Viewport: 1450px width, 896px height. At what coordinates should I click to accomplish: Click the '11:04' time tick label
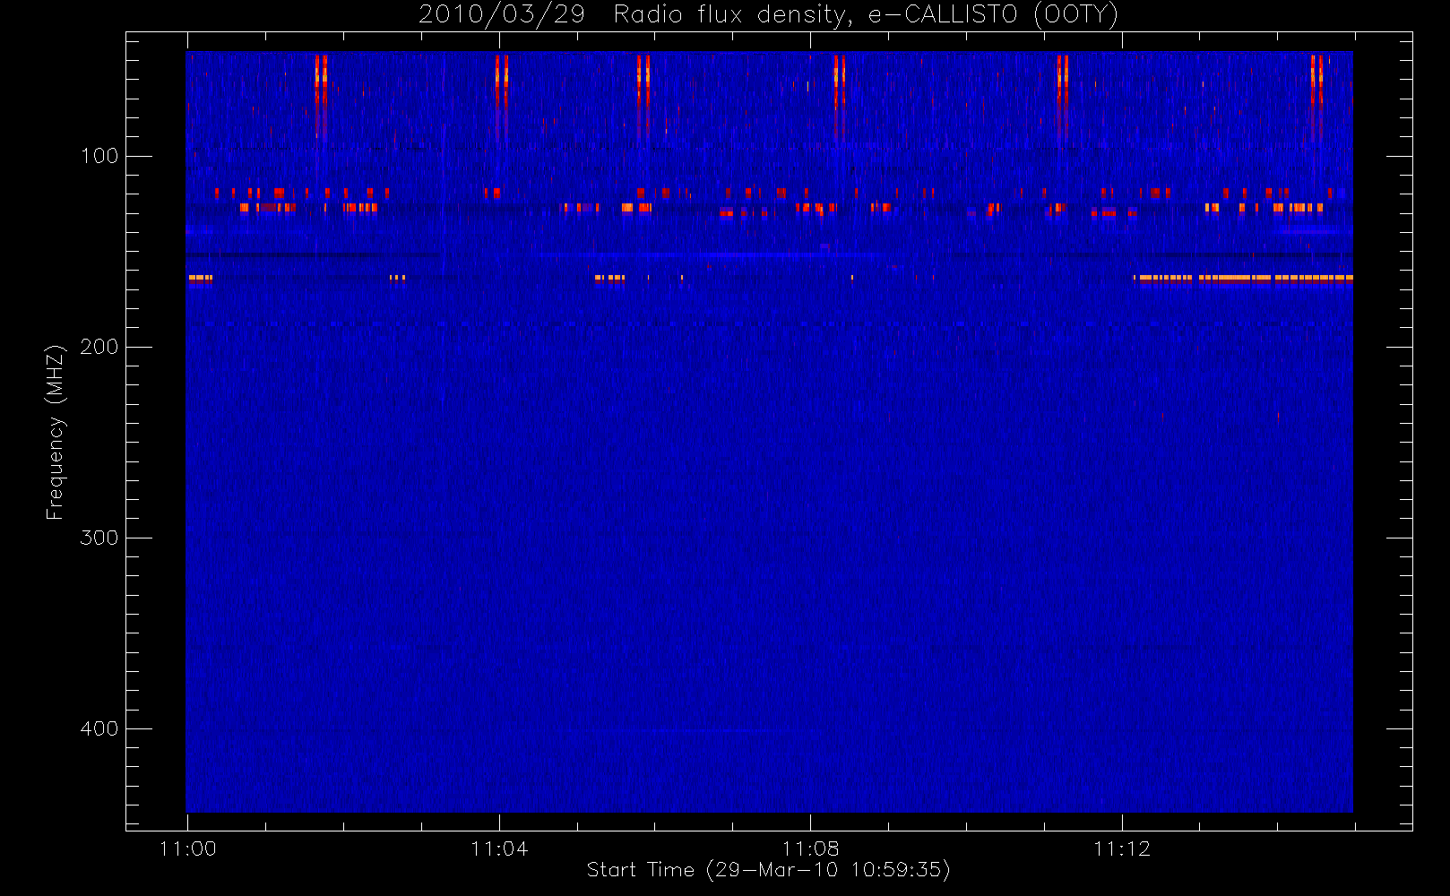pos(499,849)
